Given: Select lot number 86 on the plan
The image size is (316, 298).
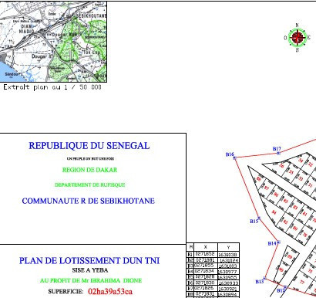Looking at the screenshot, I should 276,195.
